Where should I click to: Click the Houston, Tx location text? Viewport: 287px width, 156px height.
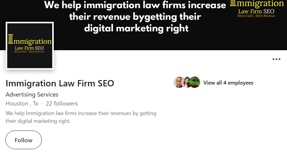pyautogui.click(x=22, y=104)
